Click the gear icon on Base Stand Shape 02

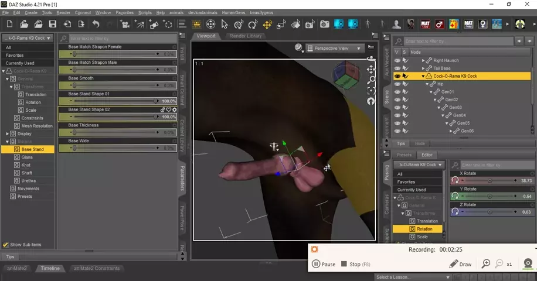click(174, 109)
